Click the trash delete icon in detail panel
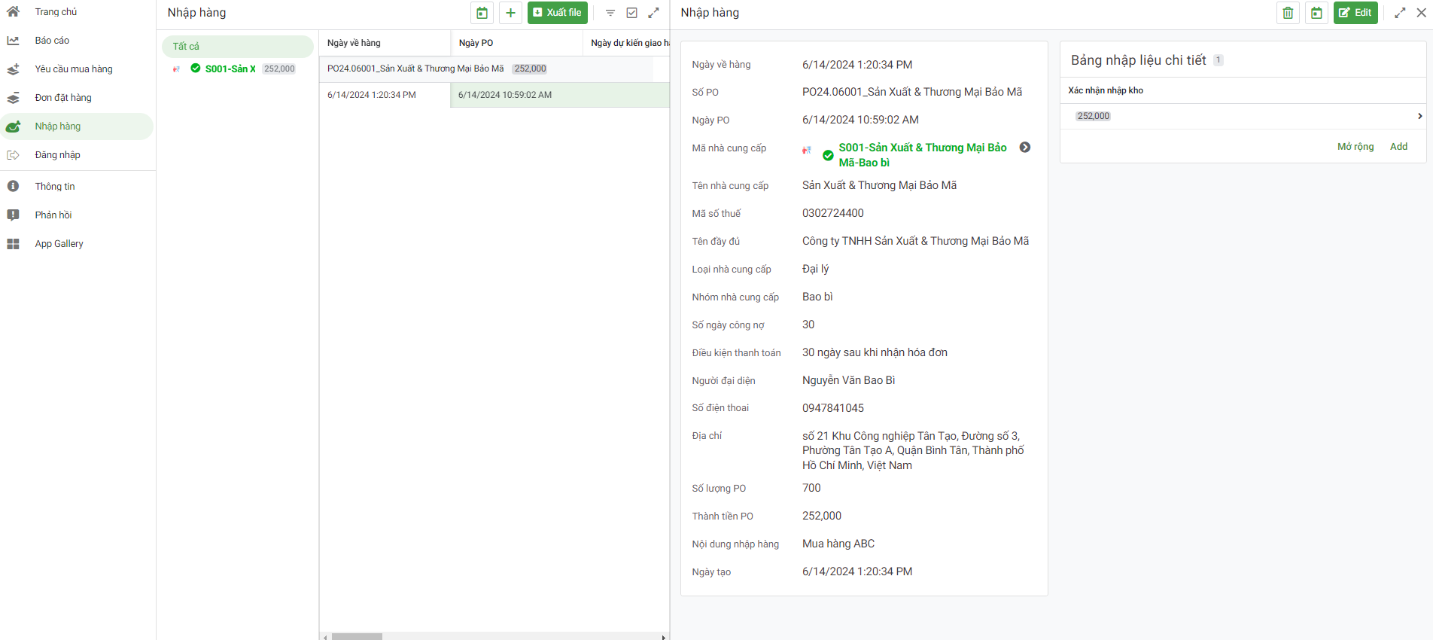Viewport: 1433px width, 640px height. pyautogui.click(x=1288, y=13)
